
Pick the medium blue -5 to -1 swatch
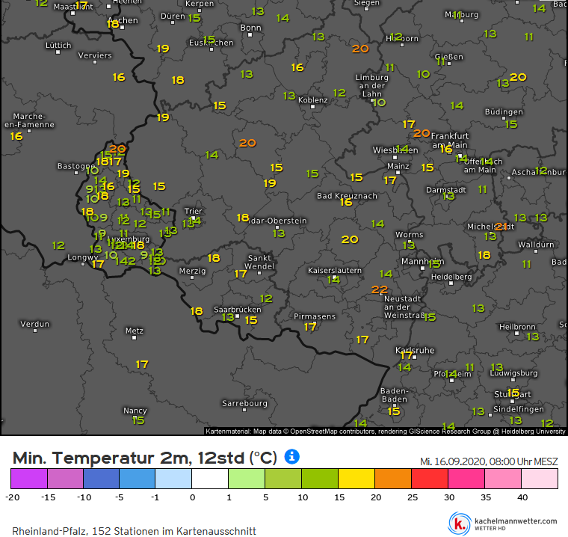(138, 479)
